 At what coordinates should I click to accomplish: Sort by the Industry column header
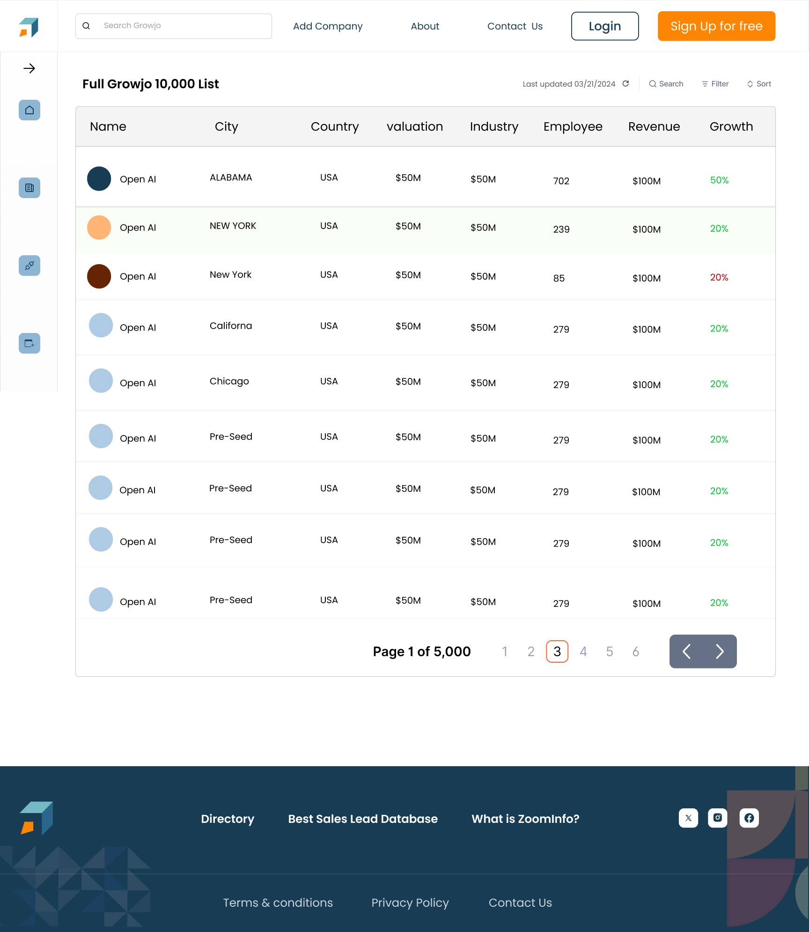(494, 126)
